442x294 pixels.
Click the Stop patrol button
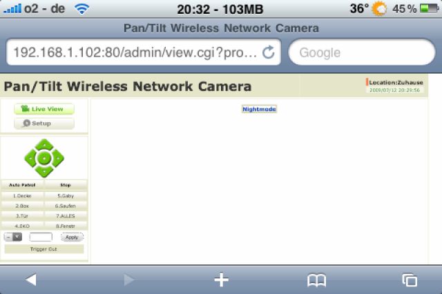[x=66, y=185]
